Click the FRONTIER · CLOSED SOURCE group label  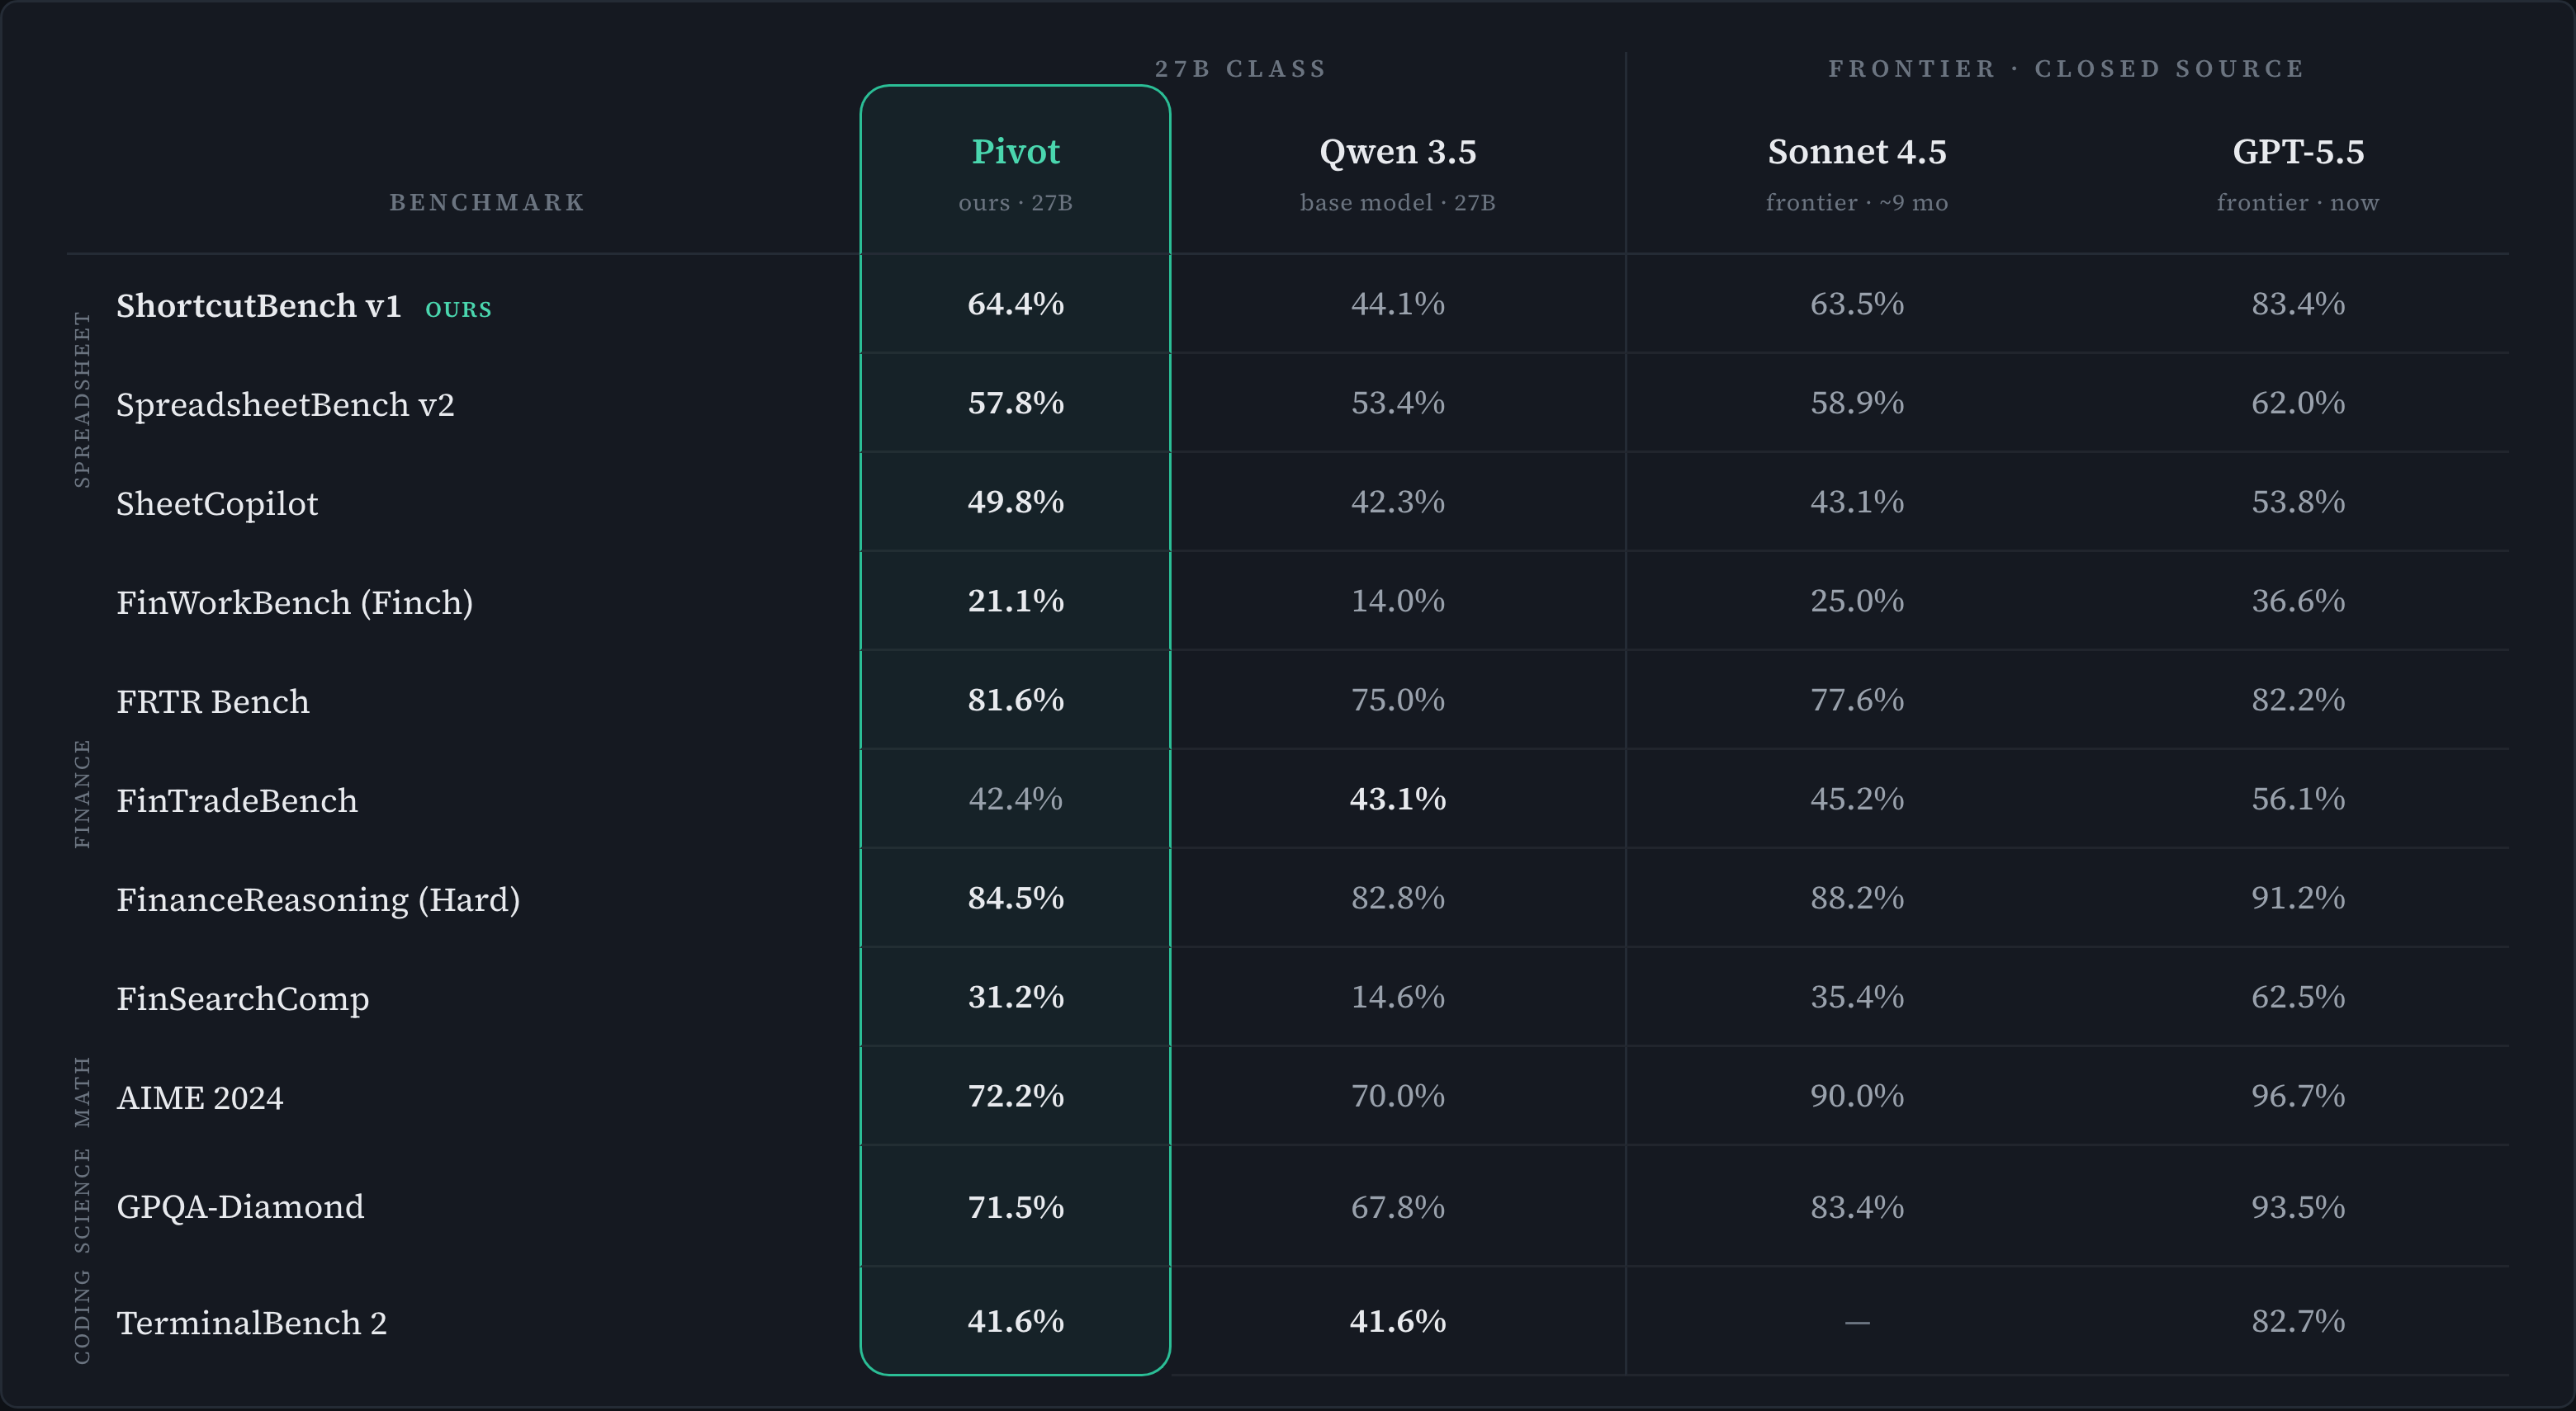(2066, 69)
